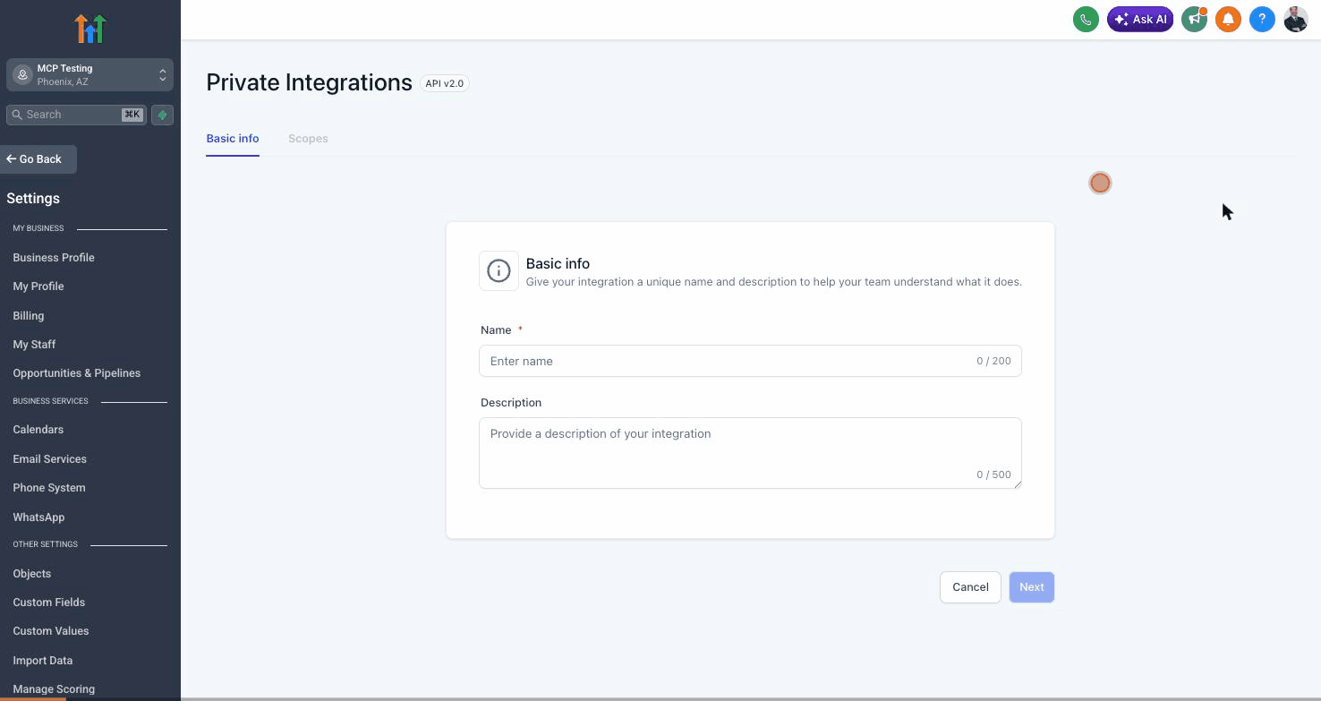1321x701 pixels.
Task: Go back using the Go Back button
Action: pyautogui.click(x=38, y=159)
